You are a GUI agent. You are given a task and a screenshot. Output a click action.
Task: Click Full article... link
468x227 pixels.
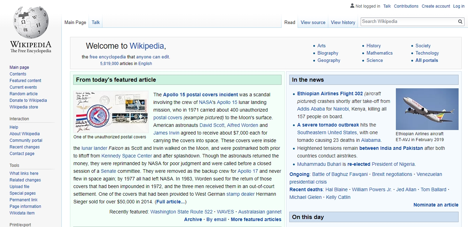(170, 202)
